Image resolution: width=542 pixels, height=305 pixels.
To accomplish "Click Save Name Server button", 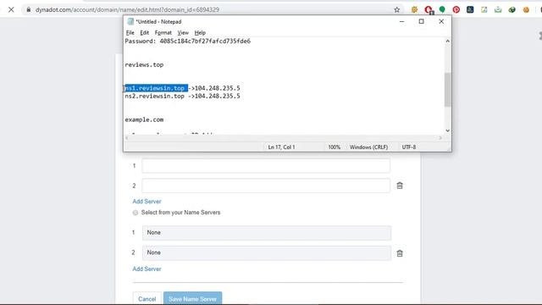I will click(192, 299).
